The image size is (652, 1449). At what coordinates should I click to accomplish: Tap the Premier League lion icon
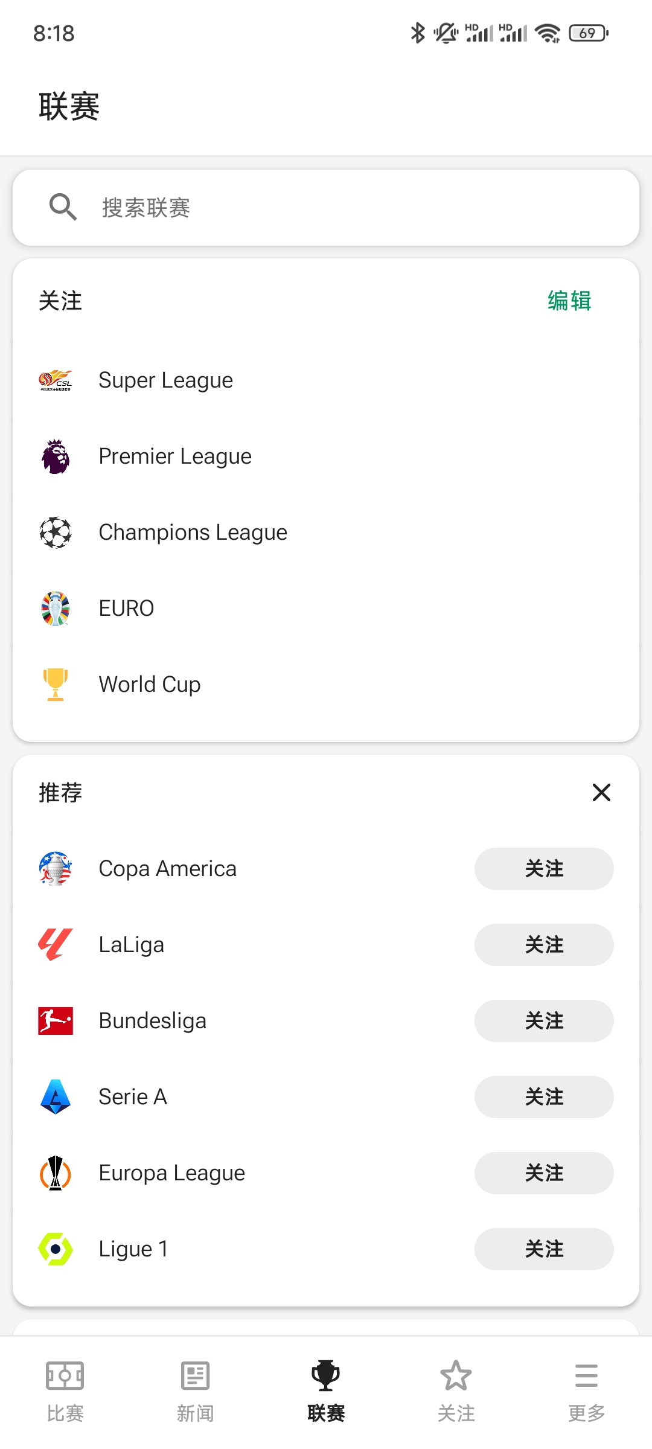click(x=56, y=456)
